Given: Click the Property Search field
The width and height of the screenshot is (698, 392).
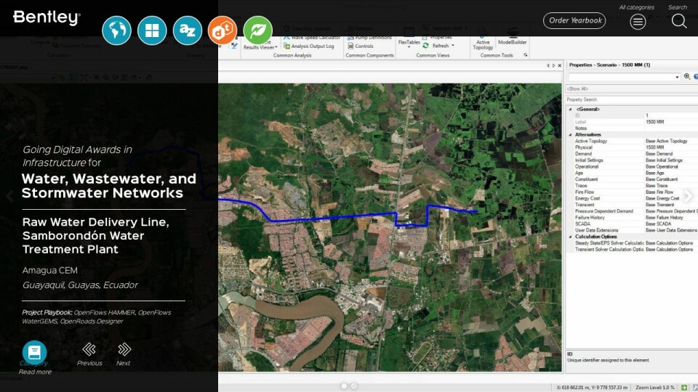Looking at the screenshot, I should click(632, 99).
